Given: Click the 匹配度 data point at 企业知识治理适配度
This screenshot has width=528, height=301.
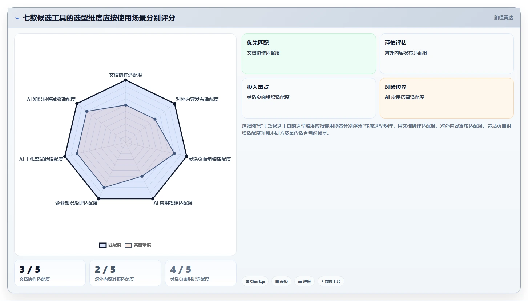Looking at the screenshot, I should [98, 198].
